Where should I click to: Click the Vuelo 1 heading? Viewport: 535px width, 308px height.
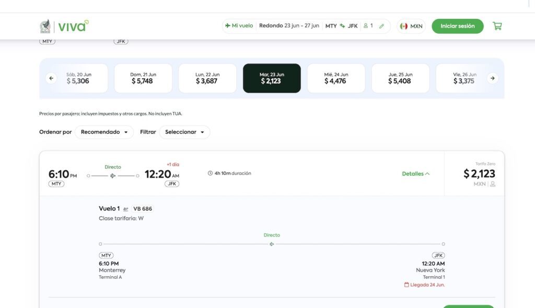click(x=109, y=208)
